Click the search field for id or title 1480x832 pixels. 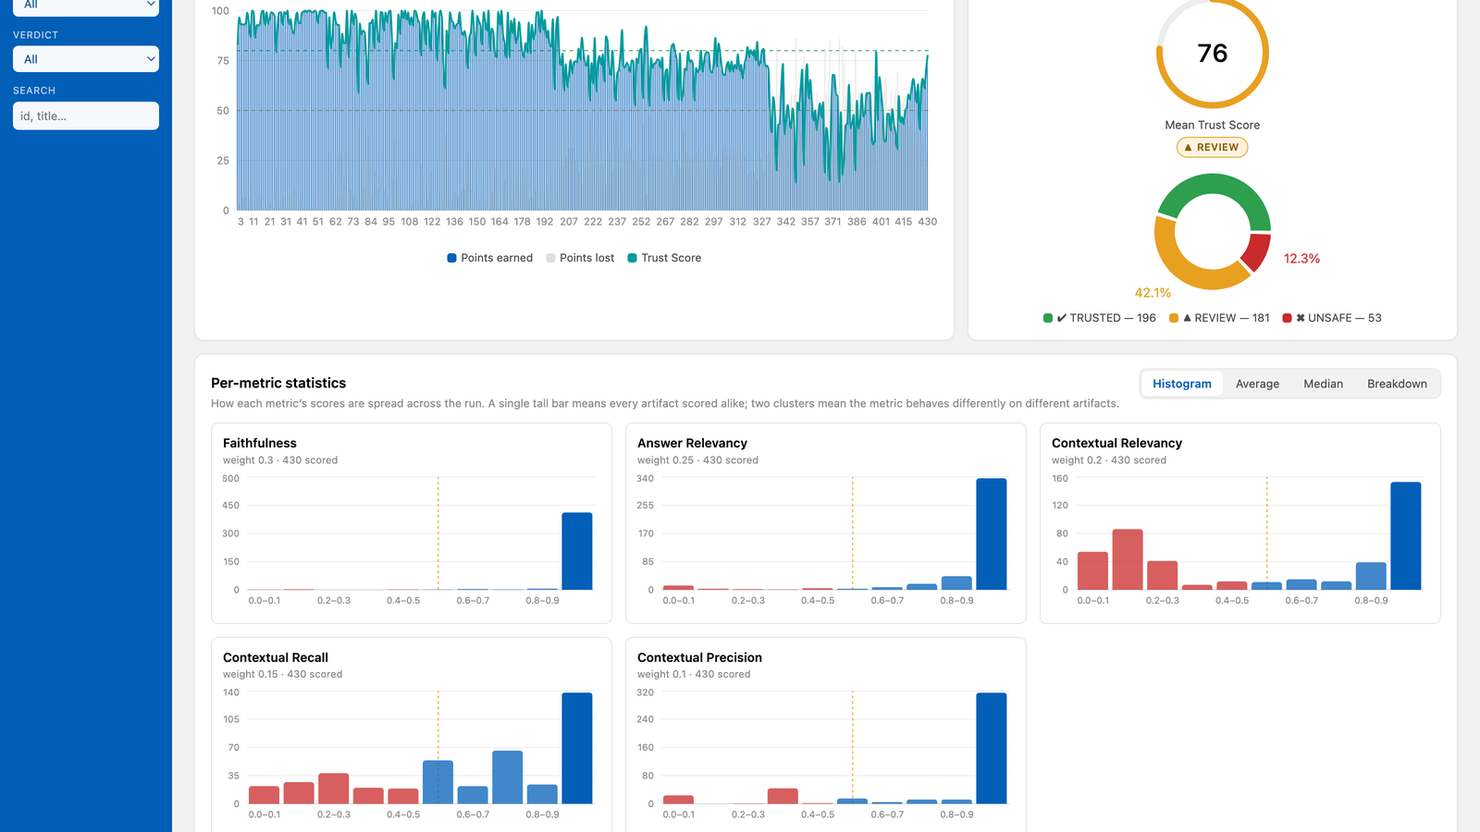[86, 116]
